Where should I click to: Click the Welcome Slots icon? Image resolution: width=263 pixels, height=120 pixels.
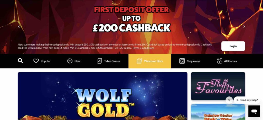pos(139,61)
